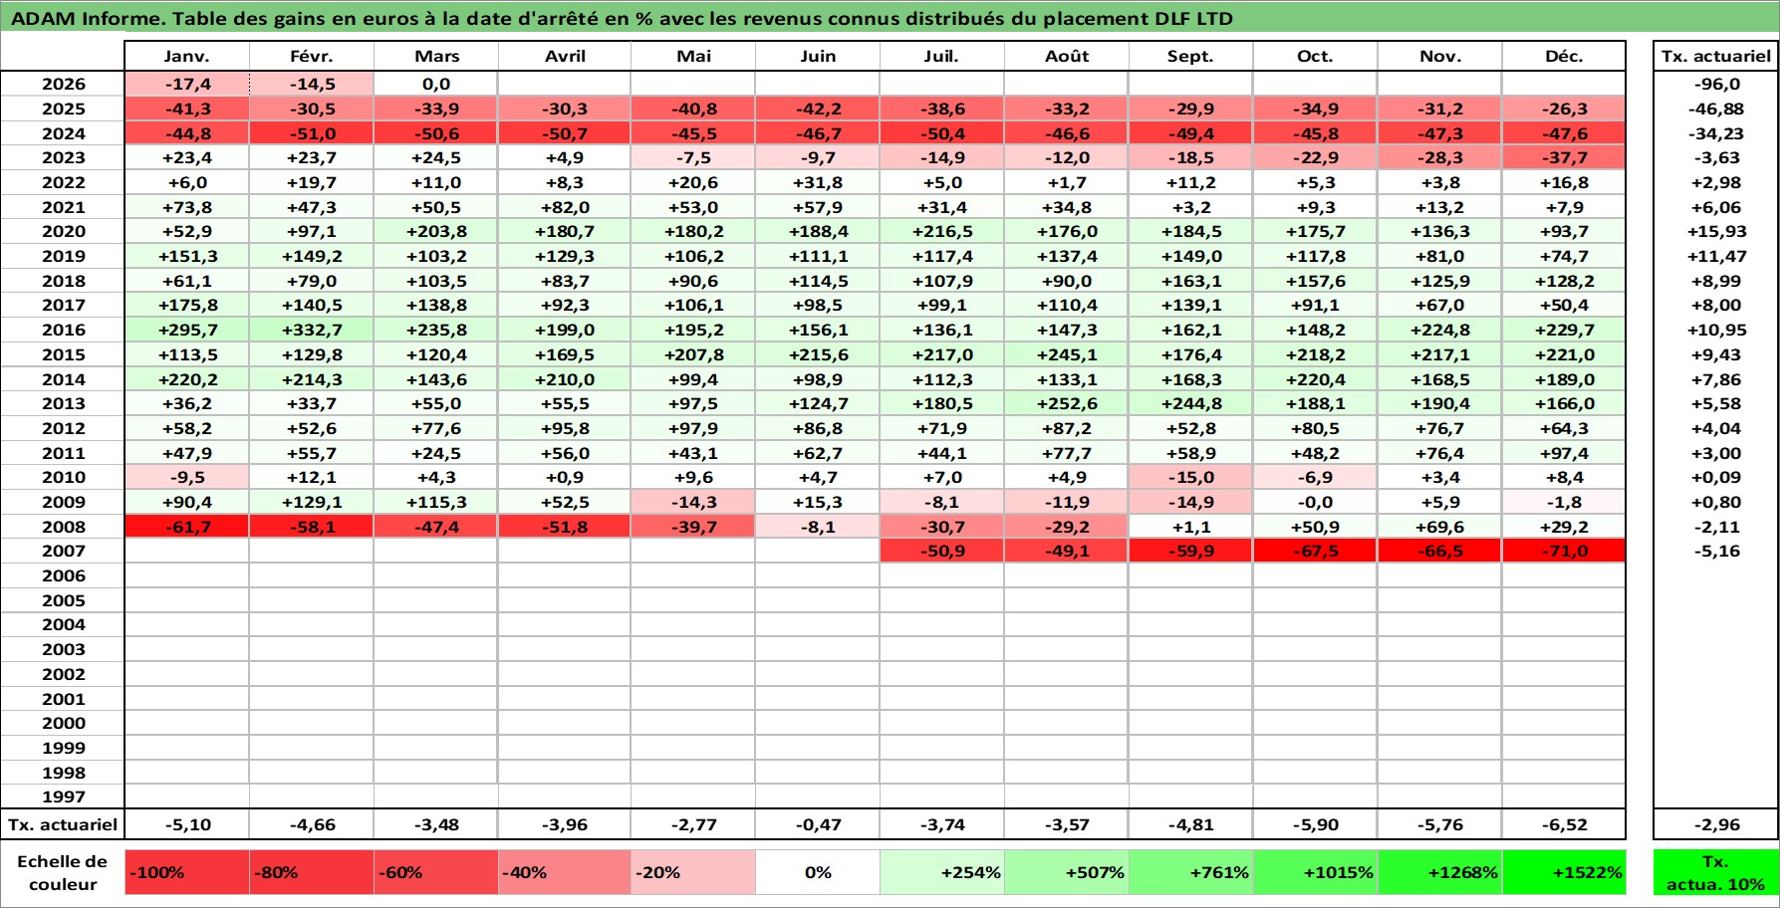Image resolution: width=1780 pixels, height=908 pixels.
Task: Select the +151,3 cell in 2019
Action: pyautogui.click(x=187, y=256)
